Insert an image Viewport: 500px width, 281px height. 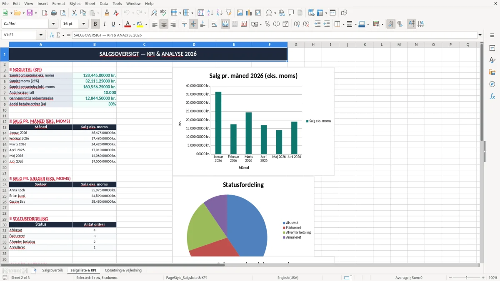point(240,13)
